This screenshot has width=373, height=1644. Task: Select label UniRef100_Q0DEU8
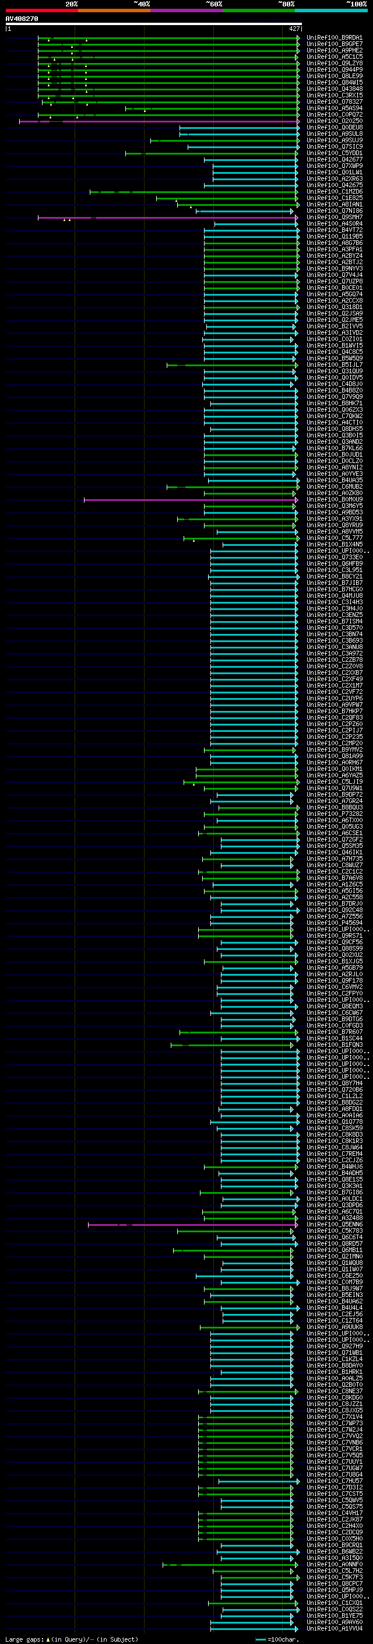pos(334,128)
